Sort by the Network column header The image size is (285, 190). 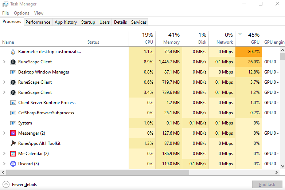[222, 39]
